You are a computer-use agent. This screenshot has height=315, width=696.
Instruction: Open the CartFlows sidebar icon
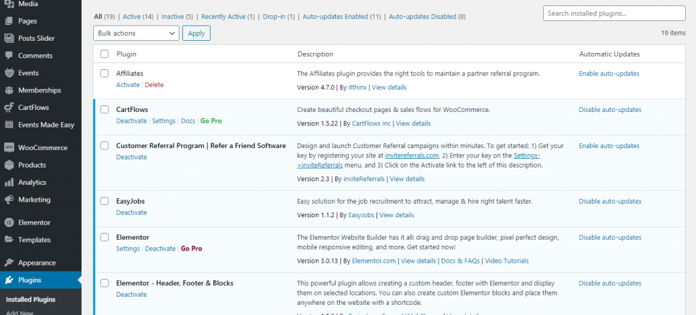tap(8, 107)
